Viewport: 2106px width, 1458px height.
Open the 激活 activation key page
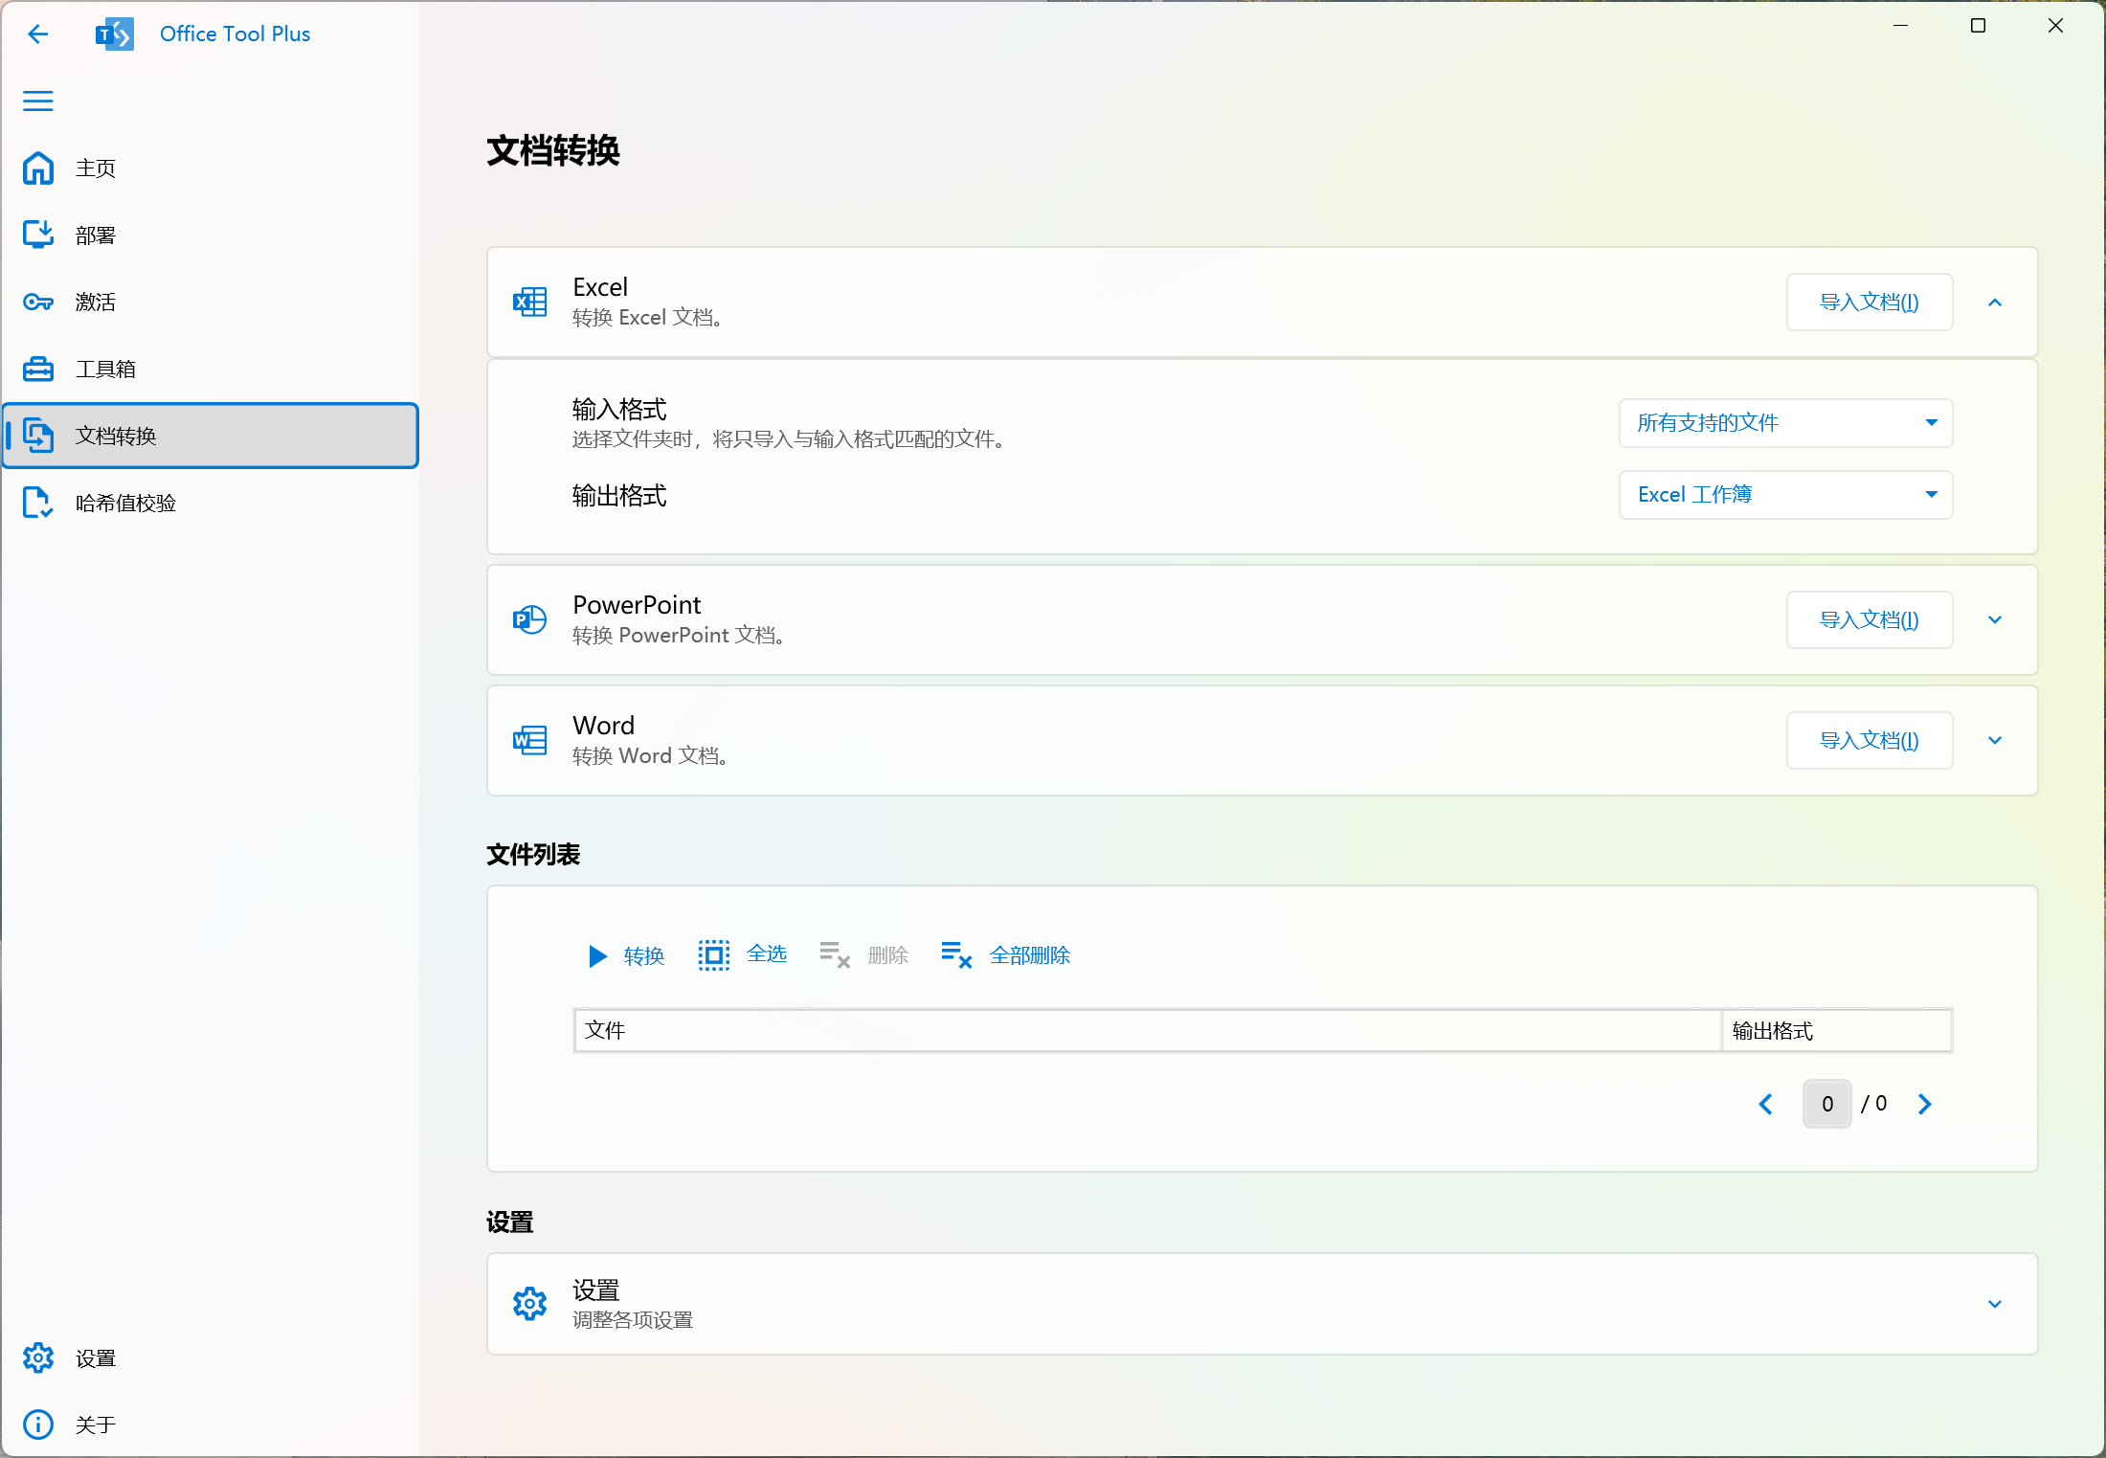pos(96,303)
